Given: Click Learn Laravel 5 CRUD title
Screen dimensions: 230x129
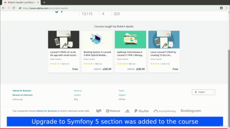Looking at the screenshot, I should pos(163,53).
